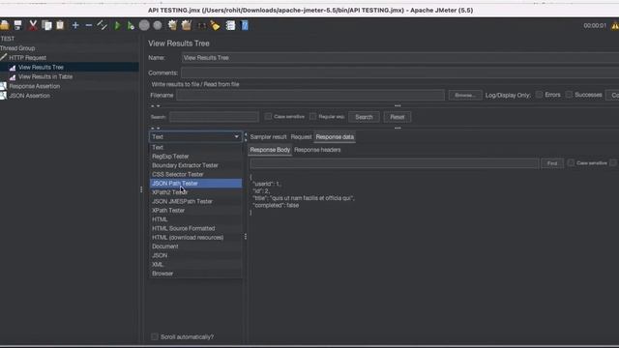Click the Response Assertion icon
619x348 pixels.
(x=3, y=86)
